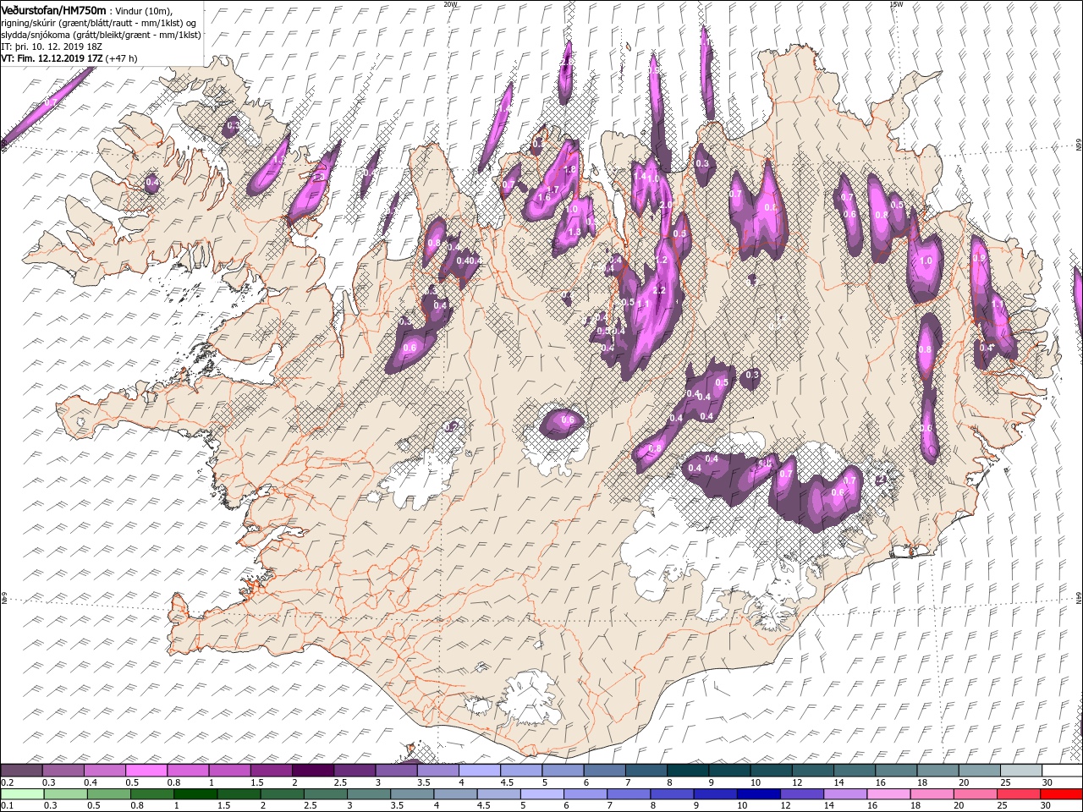Click the 15W longitude label
Image resolution: width=1083 pixels, height=812 pixels.
coord(896,4)
